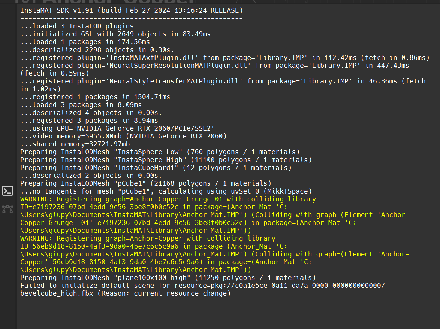Image resolution: width=440 pixels, height=329 pixels.
Task: Click the 'plane100x100_high' mesh preparation line
Action: (168, 278)
